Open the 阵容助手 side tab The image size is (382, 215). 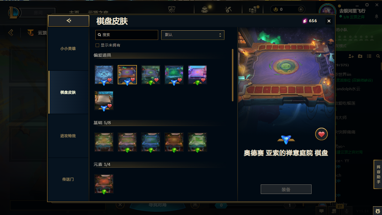click(378, 175)
